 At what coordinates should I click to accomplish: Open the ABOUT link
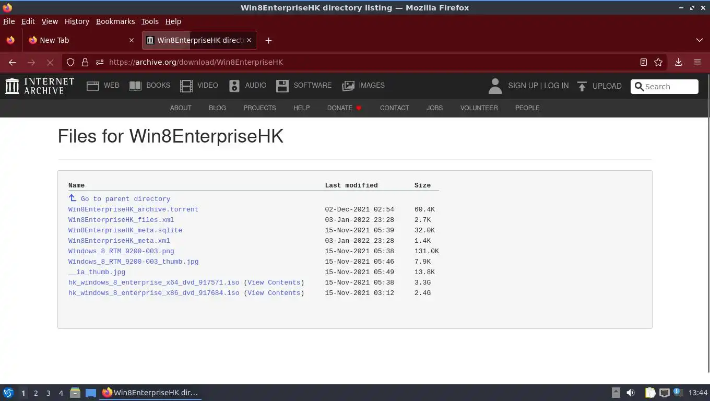point(181,108)
